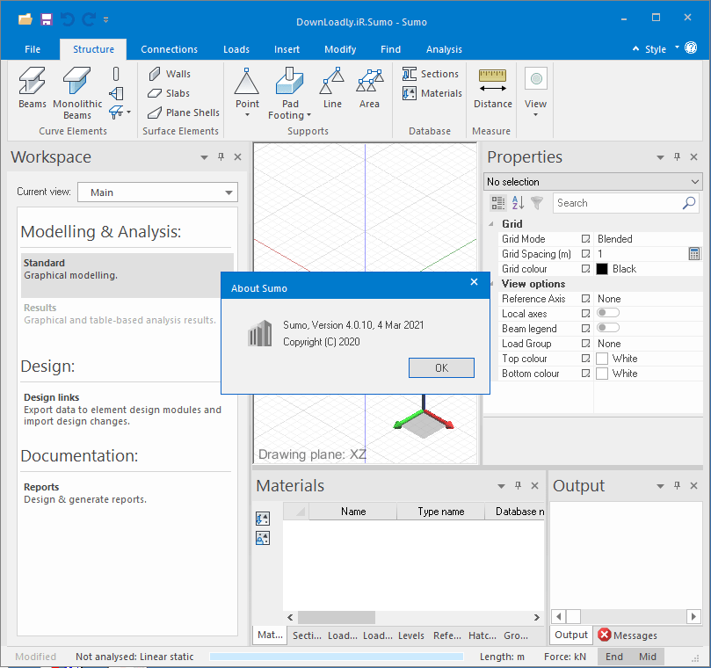The image size is (711, 668).
Task: Open the Workspace panel options arrow
Action: tap(204, 157)
